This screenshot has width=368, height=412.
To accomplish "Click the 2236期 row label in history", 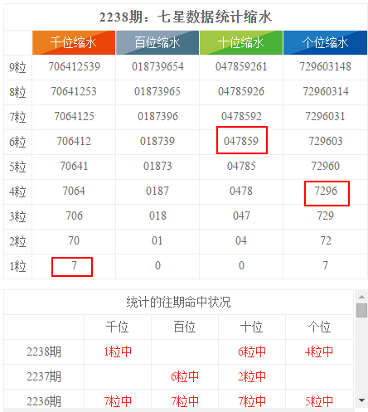I will [44, 402].
